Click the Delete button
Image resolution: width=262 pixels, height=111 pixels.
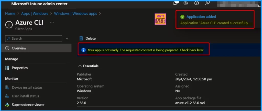(88, 38)
